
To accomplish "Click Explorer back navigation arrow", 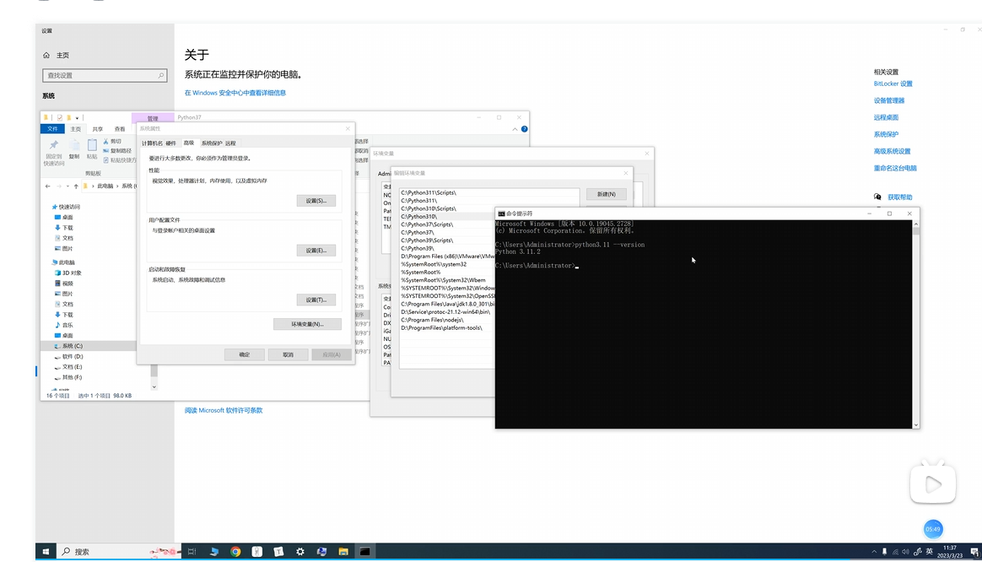I will [x=47, y=186].
